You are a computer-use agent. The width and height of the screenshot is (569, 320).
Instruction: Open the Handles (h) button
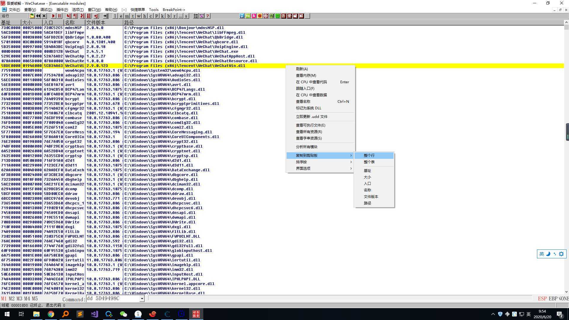tap(145, 16)
